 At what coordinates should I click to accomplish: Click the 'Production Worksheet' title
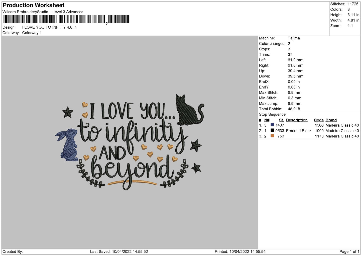[x=34, y=5]
